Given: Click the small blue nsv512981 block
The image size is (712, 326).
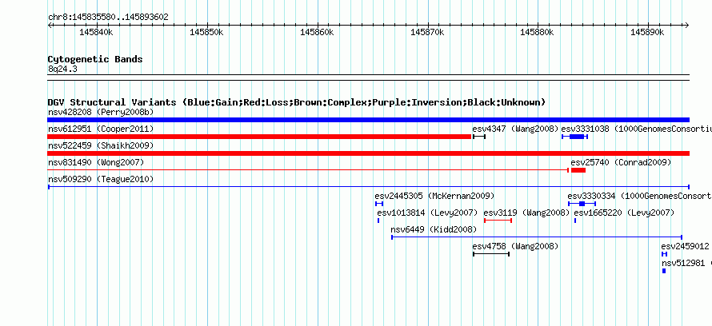Looking at the screenshot, I should [664, 271].
